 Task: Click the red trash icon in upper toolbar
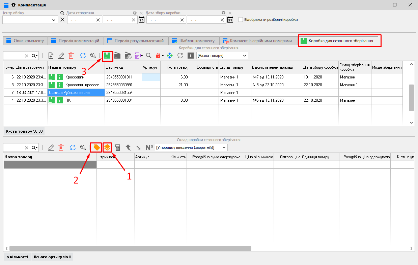pos(72,56)
